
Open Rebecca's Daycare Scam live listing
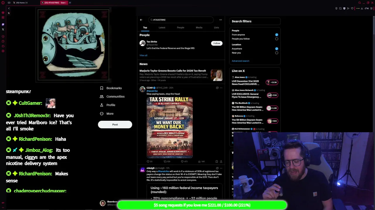tap(255, 120)
